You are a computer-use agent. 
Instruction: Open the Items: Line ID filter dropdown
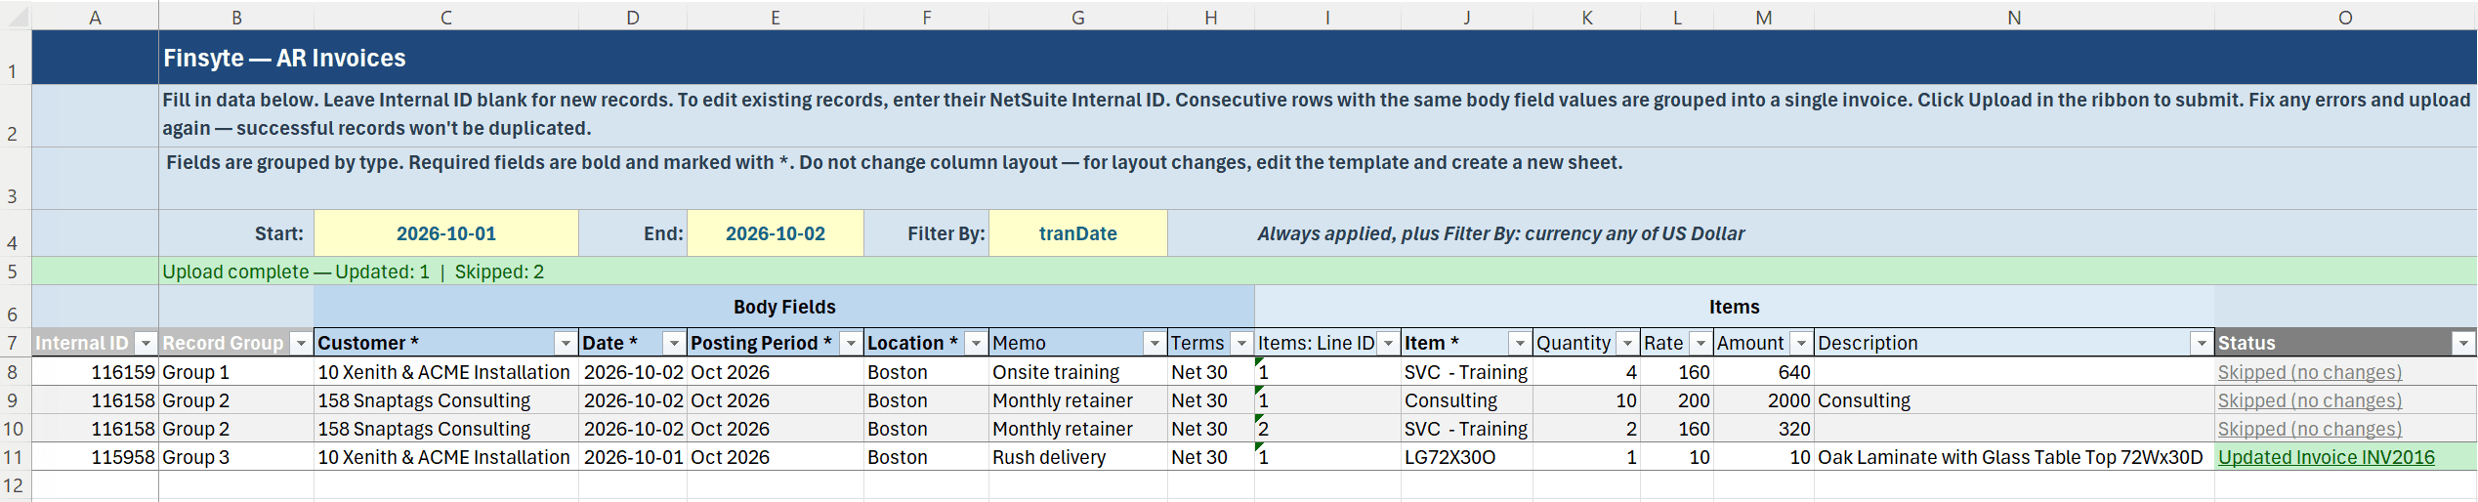click(x=1388, y=343)
